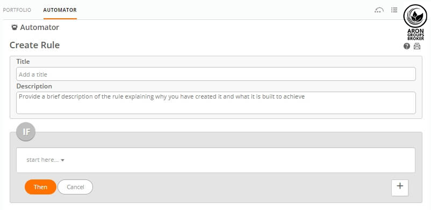The image size is (431, 210).
Task: Expand the 'start here...' dropdown arrow
Action: point(62,160)
